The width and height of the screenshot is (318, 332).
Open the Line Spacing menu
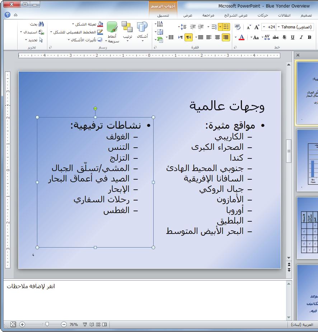click(182, 27)
